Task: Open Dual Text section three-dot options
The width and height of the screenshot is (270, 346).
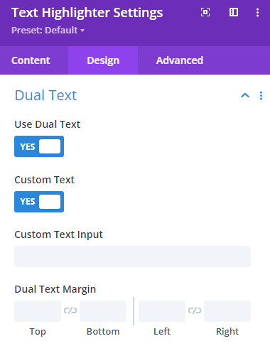Action: coord(261,96)
